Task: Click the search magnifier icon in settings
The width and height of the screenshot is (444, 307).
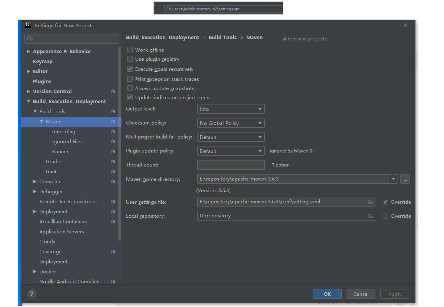Action: (x=29, y=39)
